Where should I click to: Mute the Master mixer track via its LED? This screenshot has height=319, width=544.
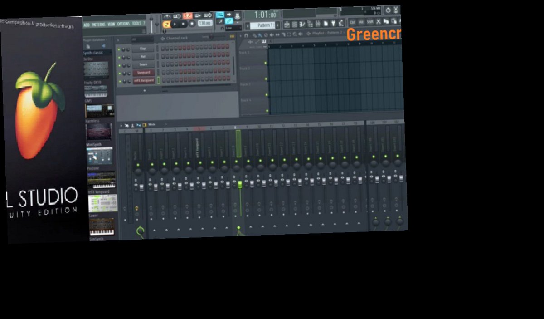pyautogui.click(x=138, y=165)
